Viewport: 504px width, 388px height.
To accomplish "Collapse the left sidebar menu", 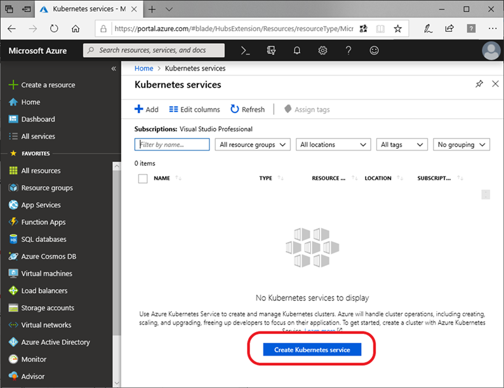I will [114, 69].
